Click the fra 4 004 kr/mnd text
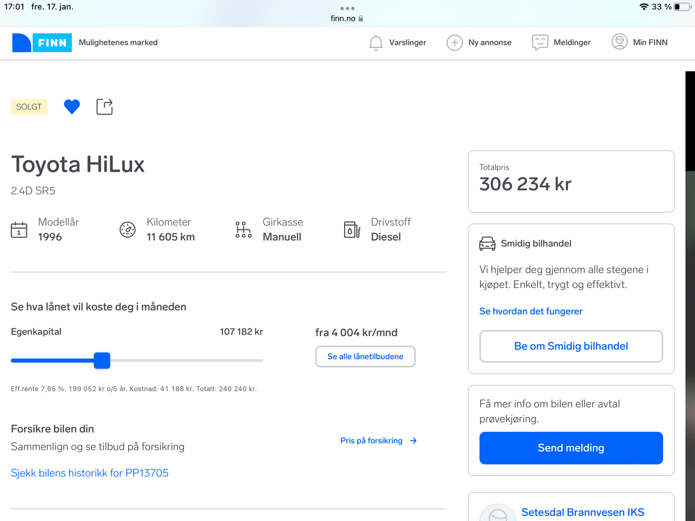 tap(356, 332)
